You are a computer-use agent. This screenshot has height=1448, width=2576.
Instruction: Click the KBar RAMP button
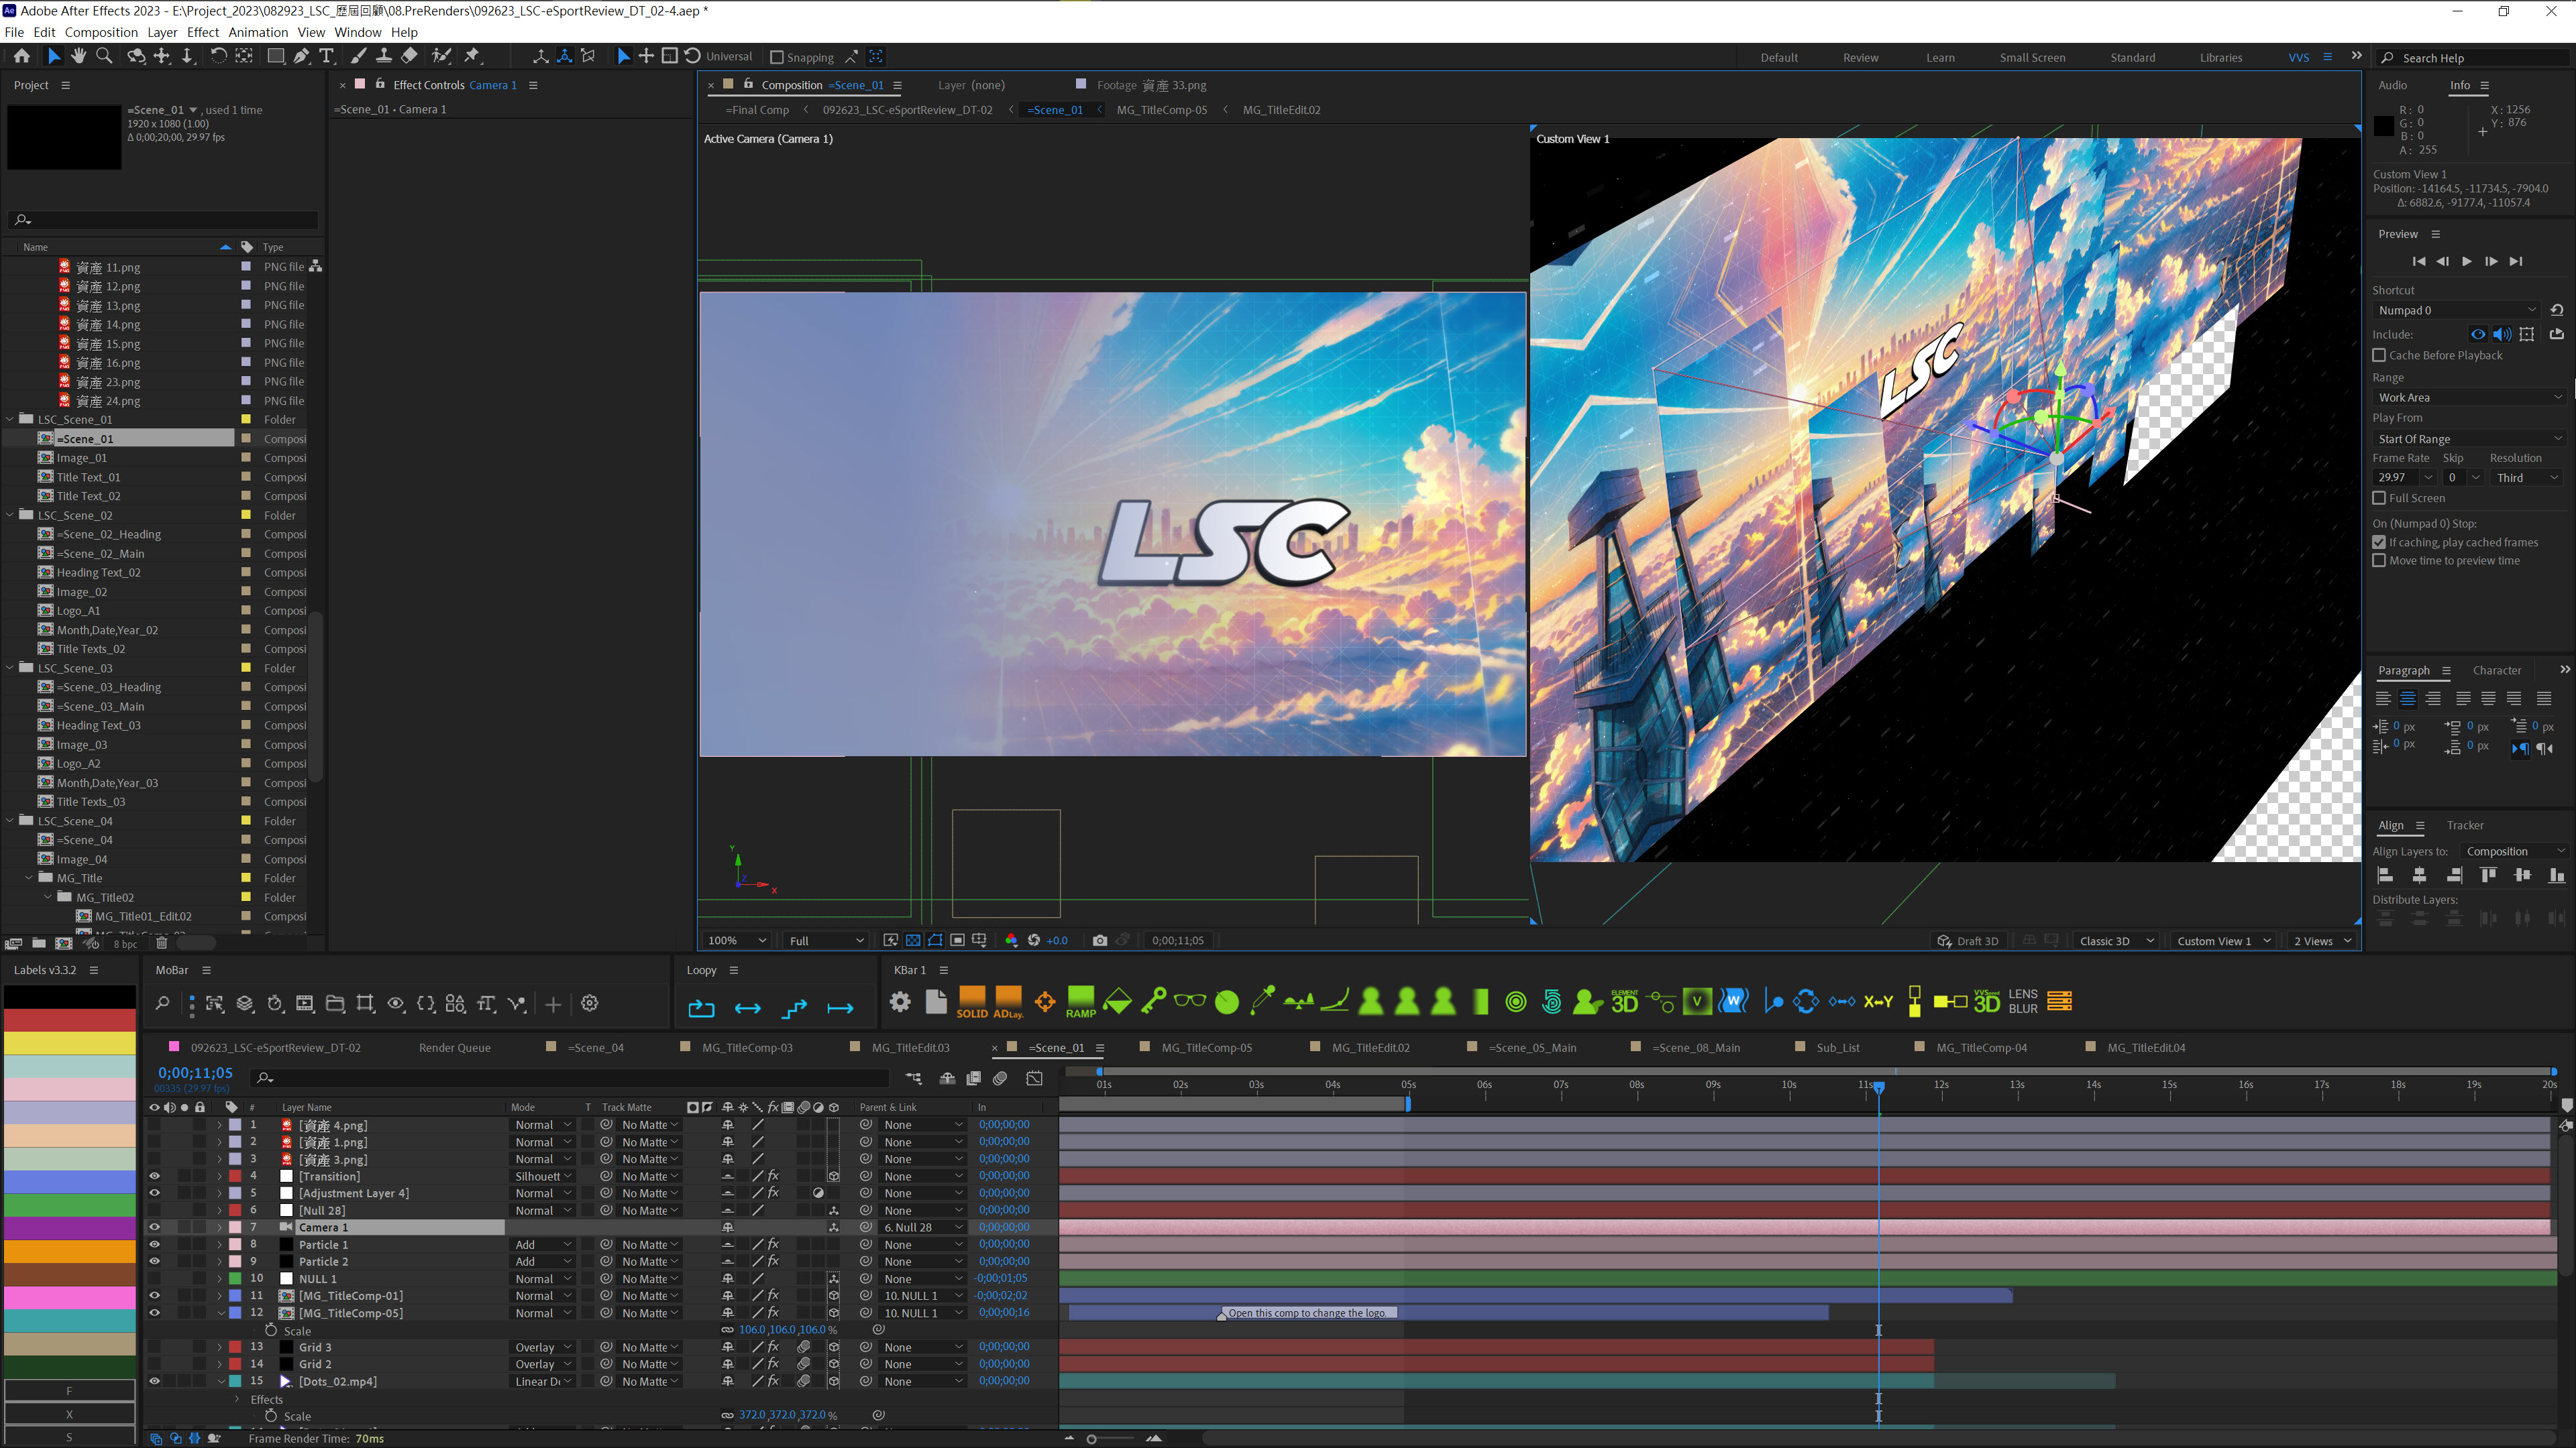point(1080,1002)
